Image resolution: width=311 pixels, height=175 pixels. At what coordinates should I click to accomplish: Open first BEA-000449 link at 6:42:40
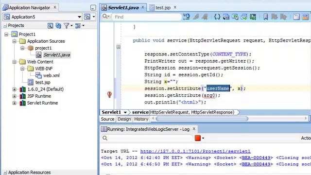click(256, 157)
